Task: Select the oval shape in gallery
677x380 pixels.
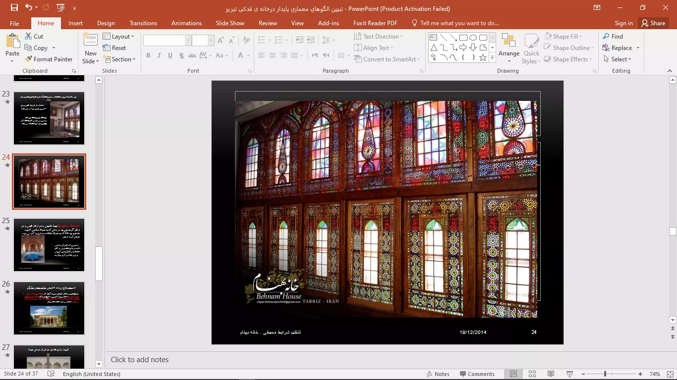Action: click(473, 38)
